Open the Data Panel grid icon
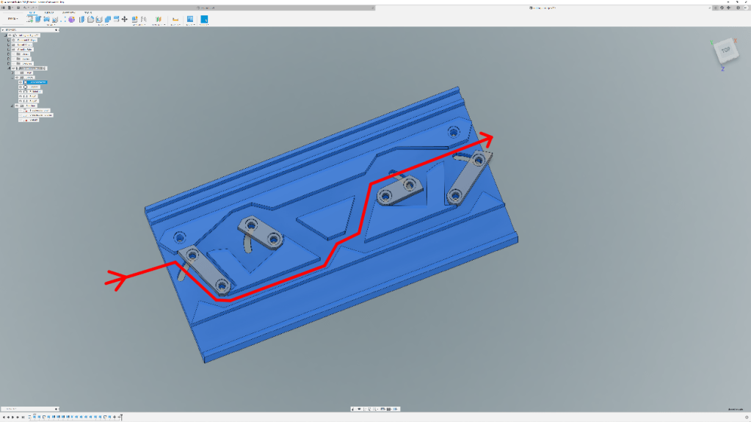This screenshot has width=751, height=422. 4,7
